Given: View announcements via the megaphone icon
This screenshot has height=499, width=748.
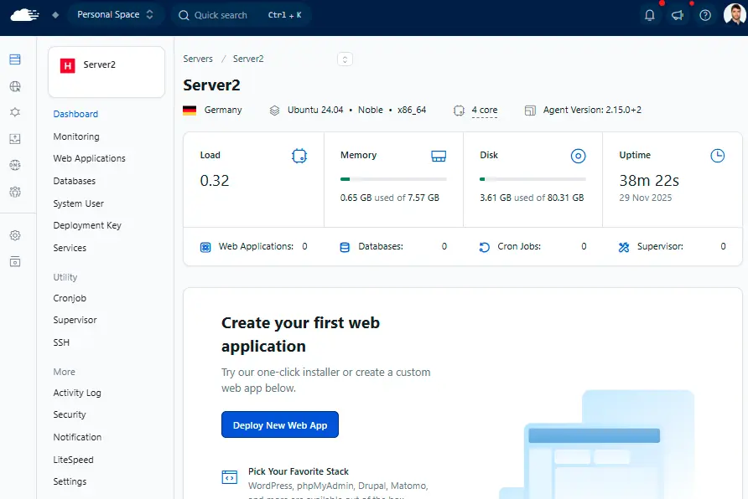Looking at the screenshot, I should (x=678, y=14).
